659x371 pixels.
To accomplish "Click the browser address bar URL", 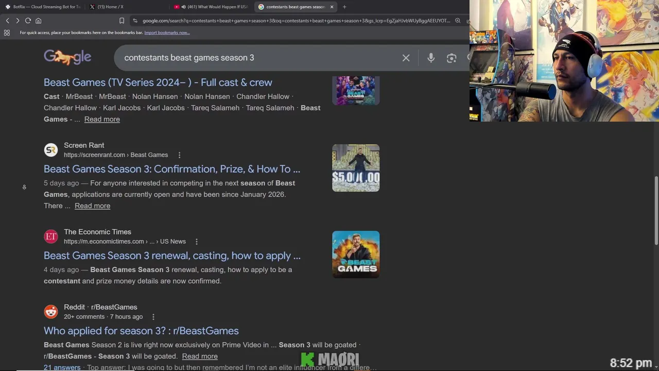I will [296, 21].
